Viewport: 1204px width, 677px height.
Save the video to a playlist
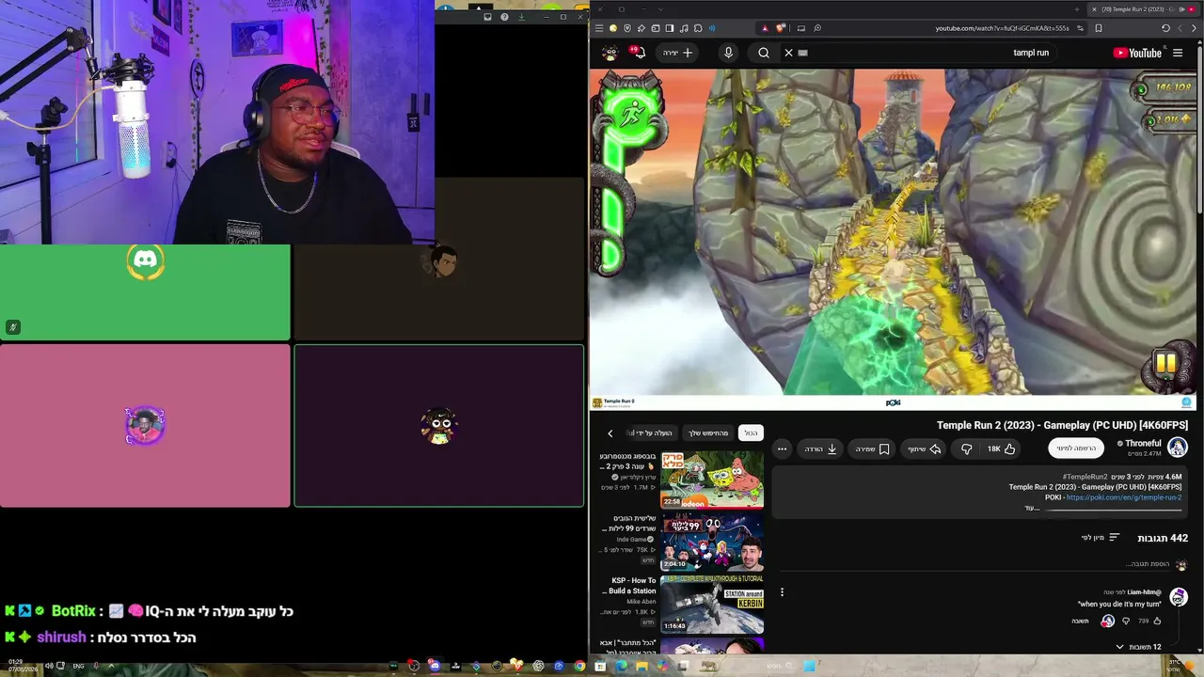[x=872, y=449]
